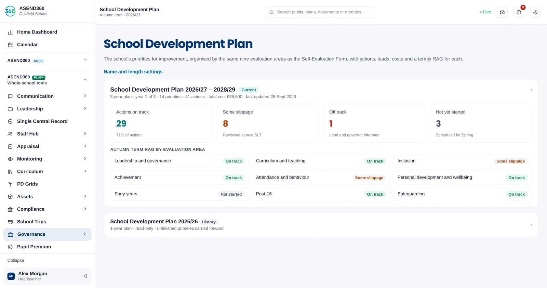The width and height of the screenshot is (547, 288).
Task: Focus the search pupils, plans, documents field
Action: (319, 12)
